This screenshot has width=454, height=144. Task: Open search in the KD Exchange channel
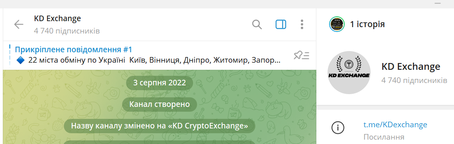click(257, 24)
